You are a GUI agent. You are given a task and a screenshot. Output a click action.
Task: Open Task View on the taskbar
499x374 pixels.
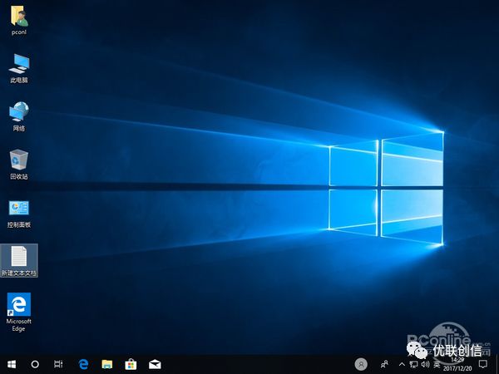click(58, 364)
